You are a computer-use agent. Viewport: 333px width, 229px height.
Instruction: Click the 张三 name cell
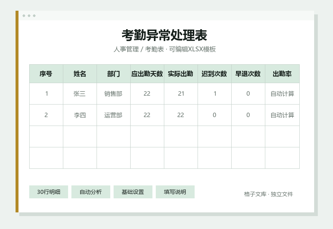pyautogui.click(x=80, y=93)
